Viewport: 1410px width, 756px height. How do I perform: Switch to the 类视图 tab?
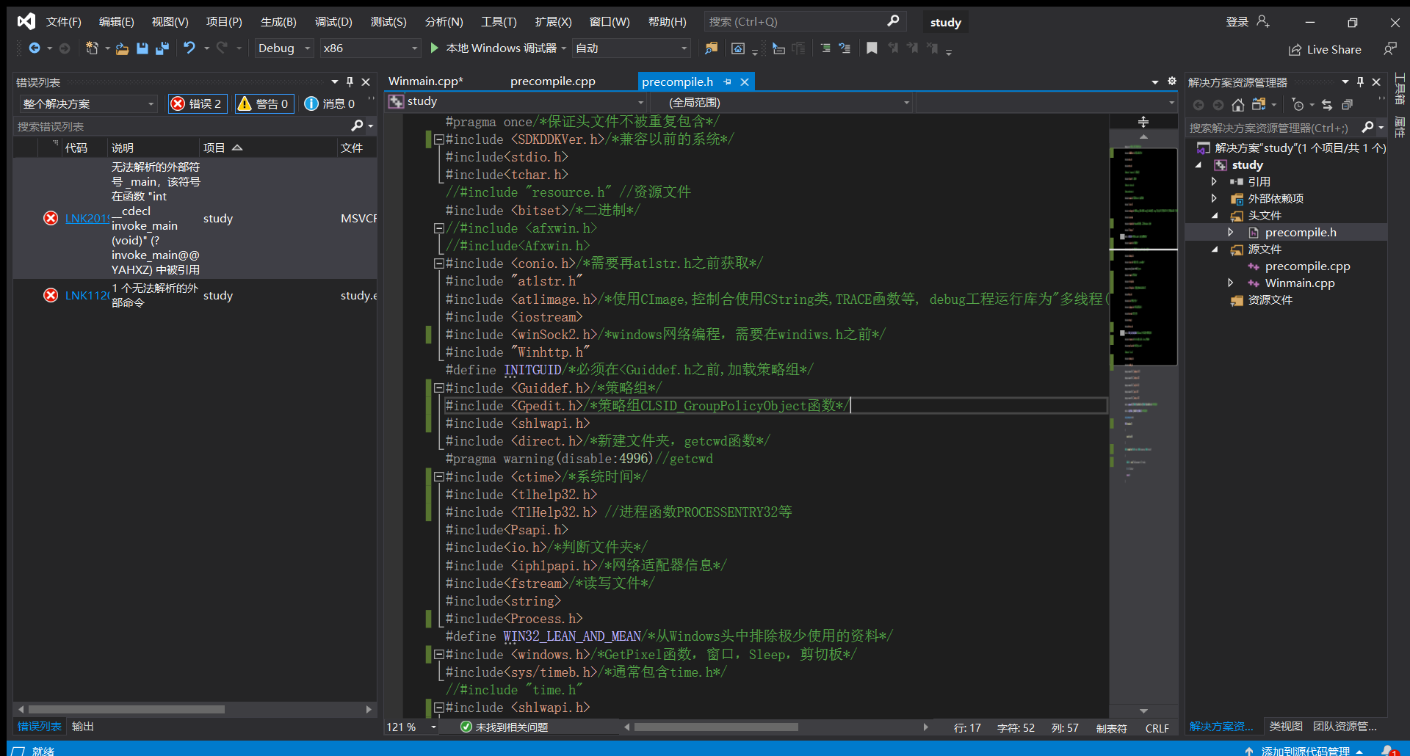tap(1286, 726)
